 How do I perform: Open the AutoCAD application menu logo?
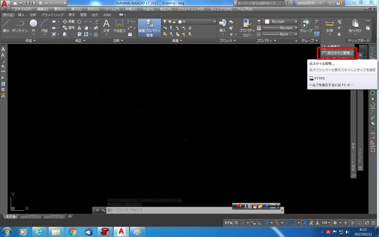(x=5, y=5)
